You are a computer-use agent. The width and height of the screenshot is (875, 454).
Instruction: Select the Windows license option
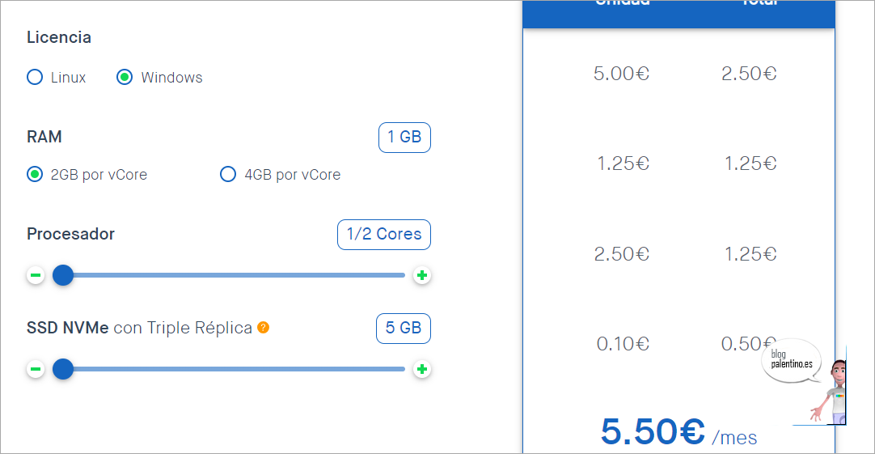point(125,78)
